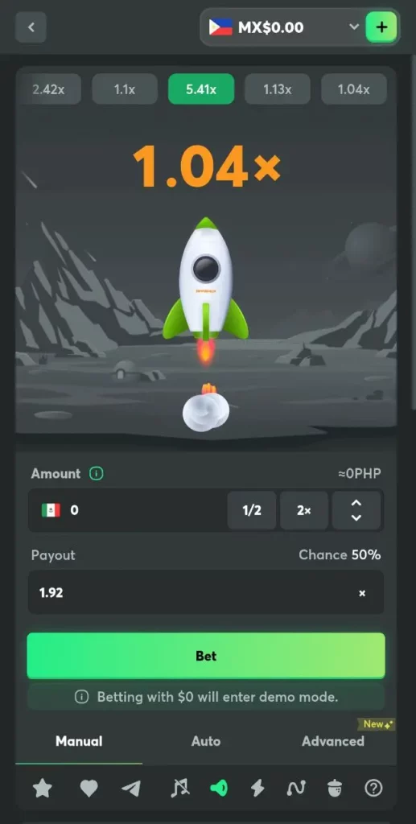Click the star favorites icon
416x824 pixels.
(43, 788)
